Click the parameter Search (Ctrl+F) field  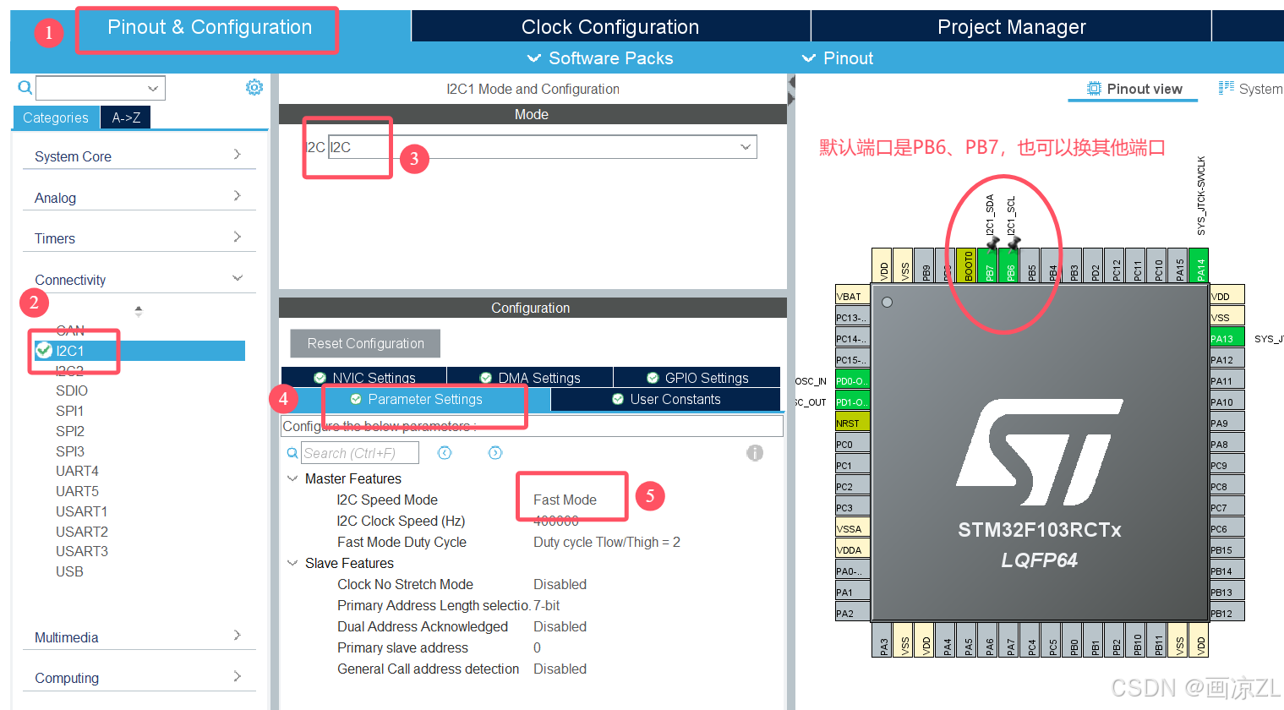tap(360, 453)
